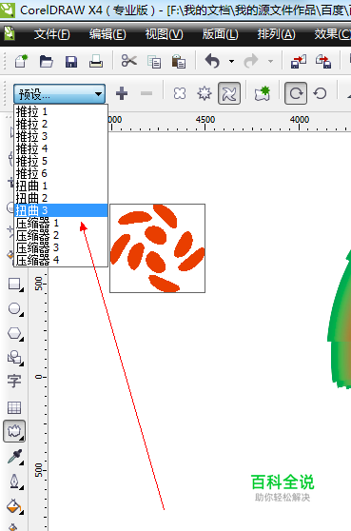Redo action with Redo arrow
Image resolution: width=351 pixels, height=531 pixels.
pos(251,61)
